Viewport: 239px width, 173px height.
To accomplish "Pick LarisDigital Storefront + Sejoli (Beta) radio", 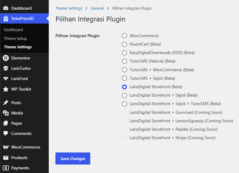I will coord(124,95).
